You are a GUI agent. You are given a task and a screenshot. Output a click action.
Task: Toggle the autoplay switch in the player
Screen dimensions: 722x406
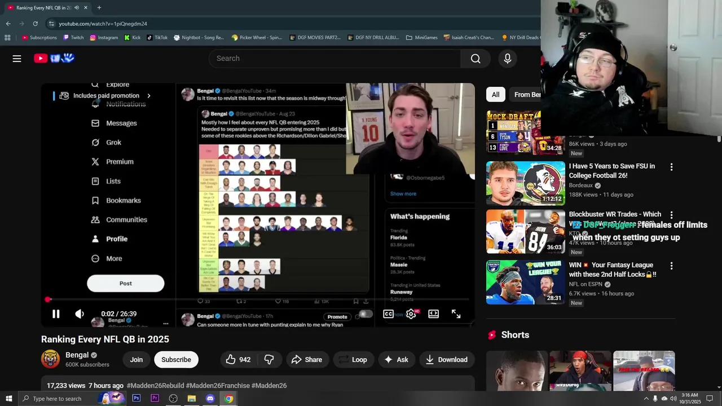pos(366,314)
